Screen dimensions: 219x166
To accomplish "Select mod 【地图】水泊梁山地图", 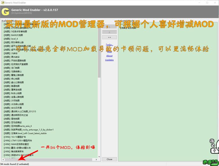I will (x=14, y=104).
